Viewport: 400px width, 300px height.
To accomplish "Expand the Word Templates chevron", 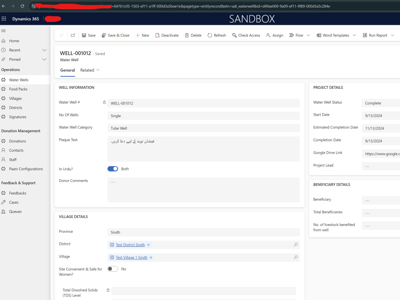I will pos(354,35).
